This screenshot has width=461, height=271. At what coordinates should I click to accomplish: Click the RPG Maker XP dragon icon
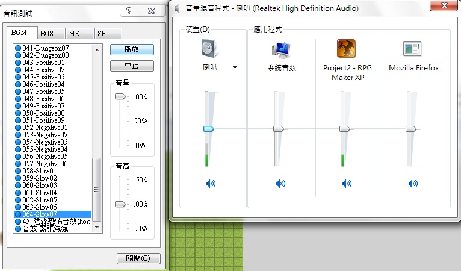pos(346,49)
